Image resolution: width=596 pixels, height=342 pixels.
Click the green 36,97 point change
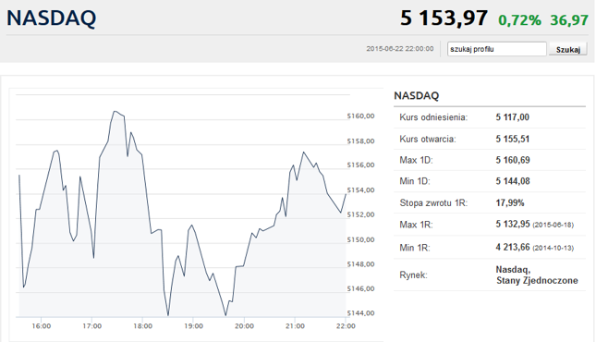[x=569, y=20]
